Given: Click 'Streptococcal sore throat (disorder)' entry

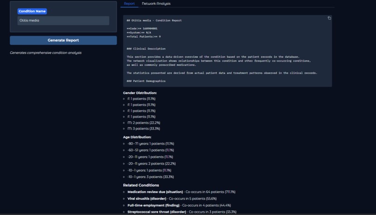Looking at the screenshot, I should click(182, 212).
